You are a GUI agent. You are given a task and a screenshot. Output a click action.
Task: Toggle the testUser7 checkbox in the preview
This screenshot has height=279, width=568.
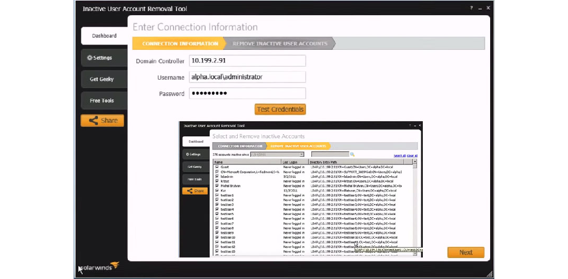[217, 223]
